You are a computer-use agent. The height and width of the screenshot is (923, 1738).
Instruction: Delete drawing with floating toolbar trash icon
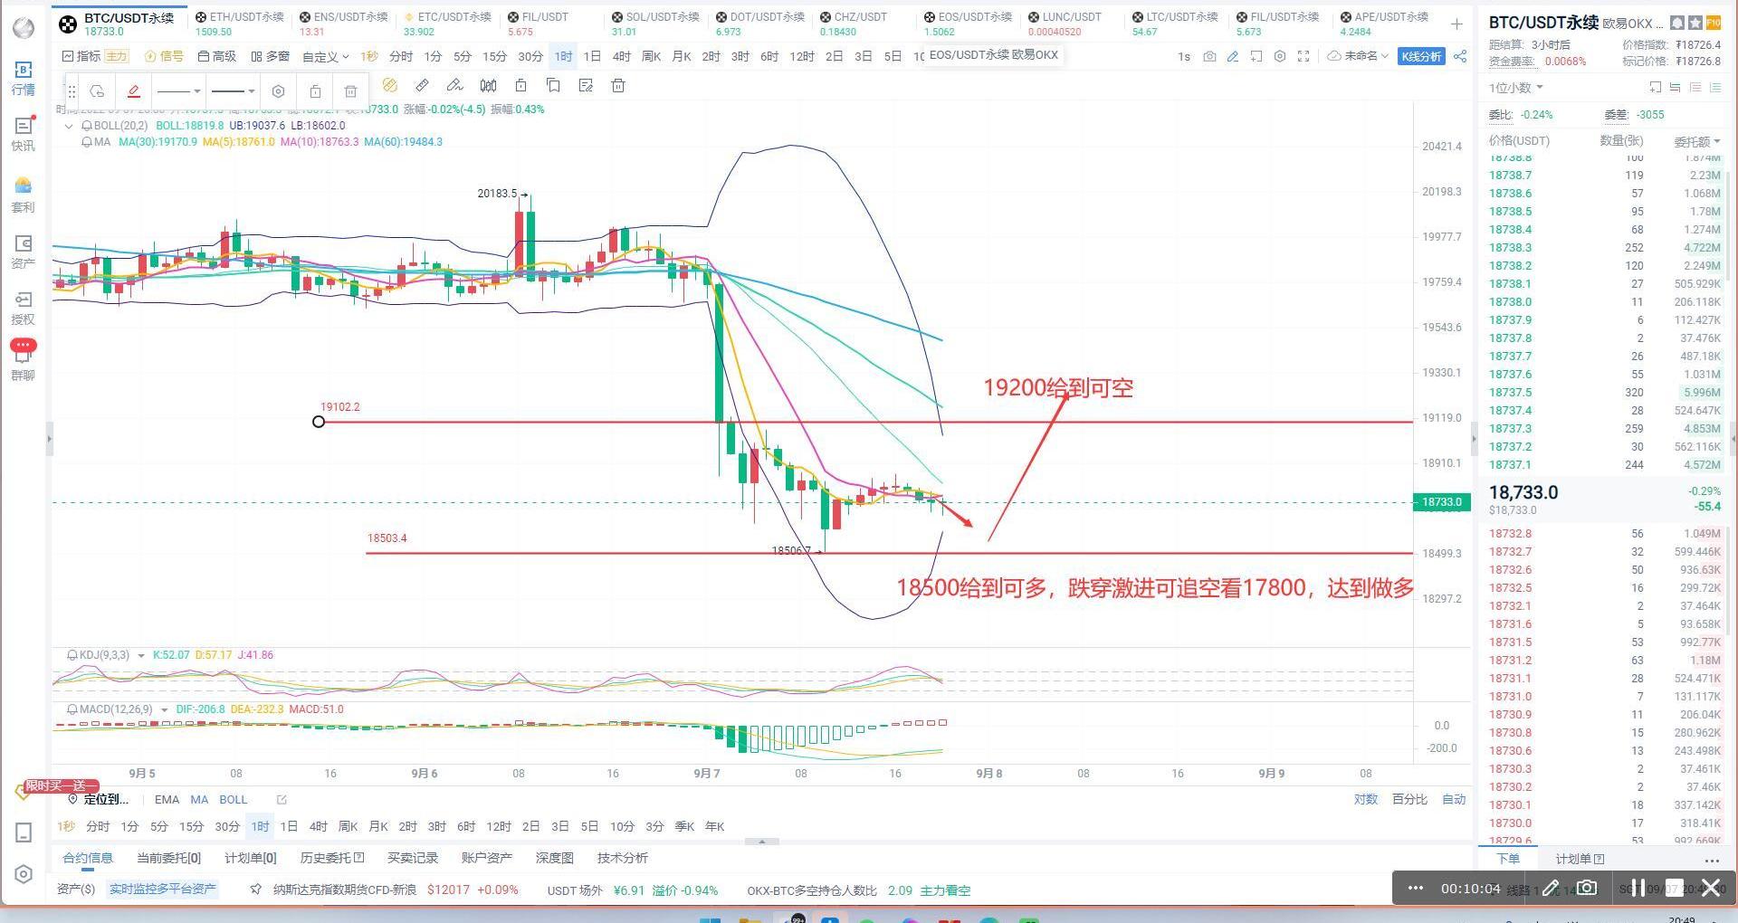point(350,91)
